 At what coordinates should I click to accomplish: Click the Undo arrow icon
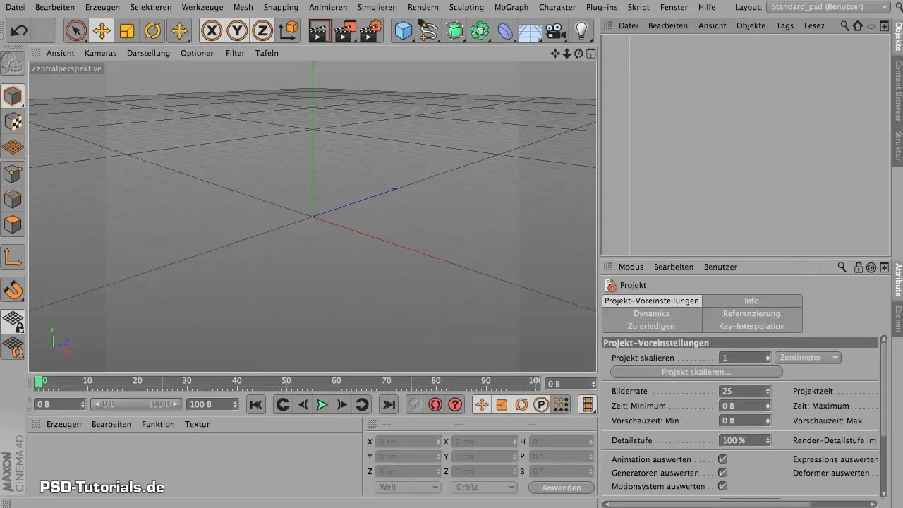point(19,31)
